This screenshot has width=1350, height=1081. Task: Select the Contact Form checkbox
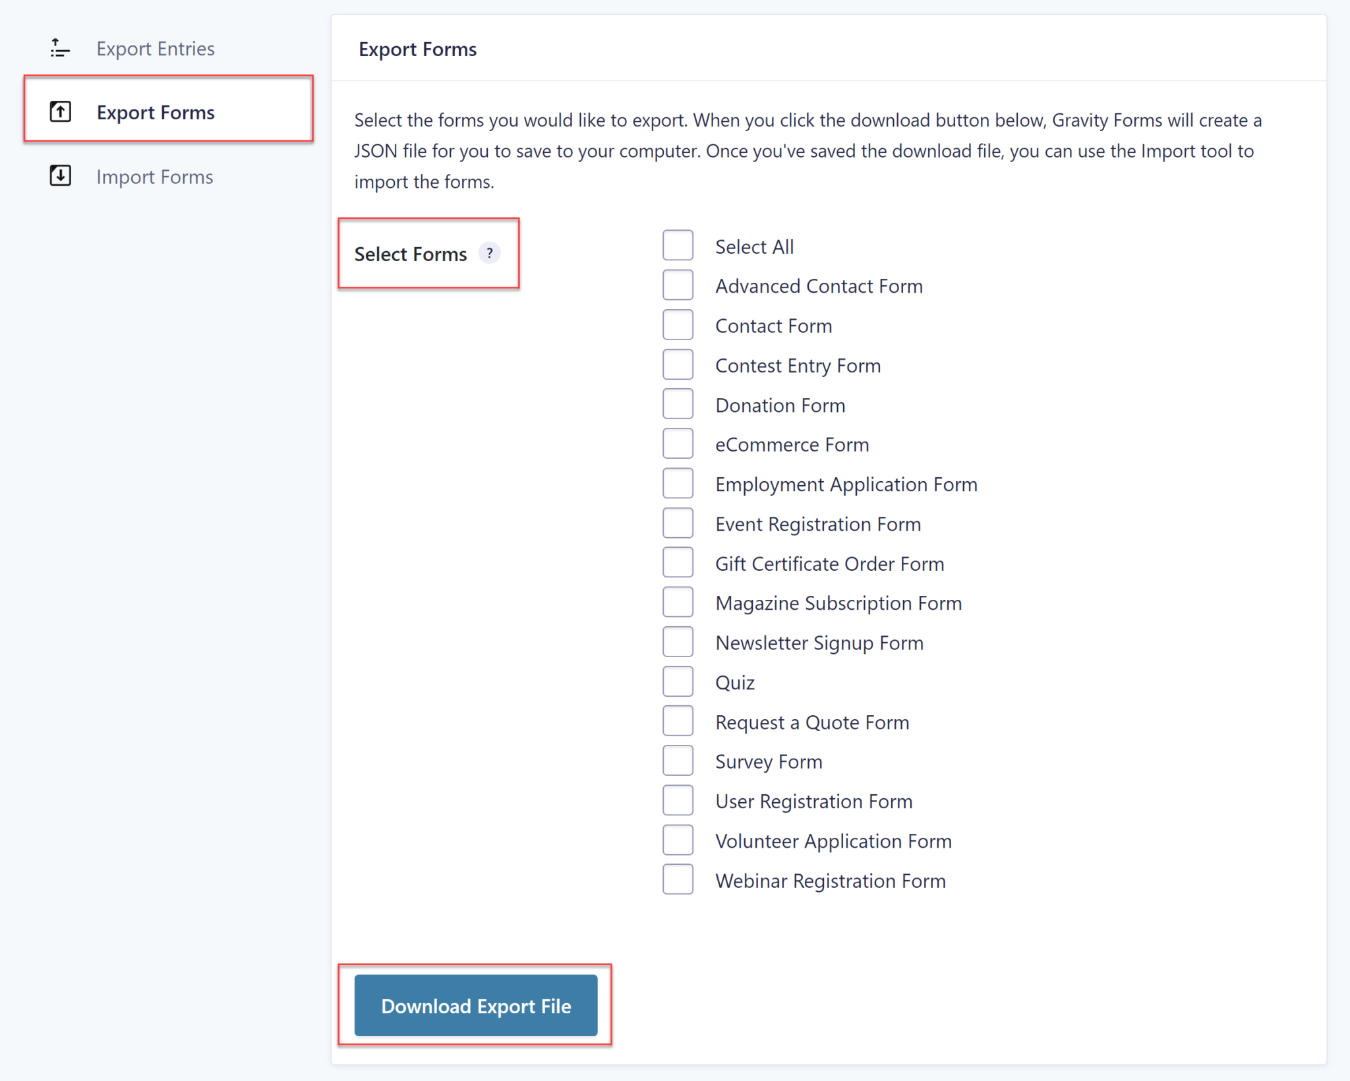tap(677, 326)
